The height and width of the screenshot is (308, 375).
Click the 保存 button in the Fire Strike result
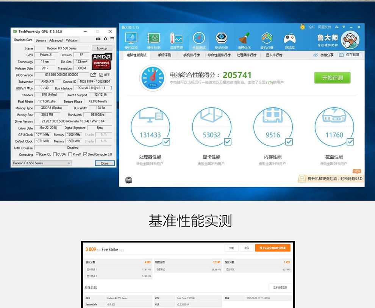point(247,248)
